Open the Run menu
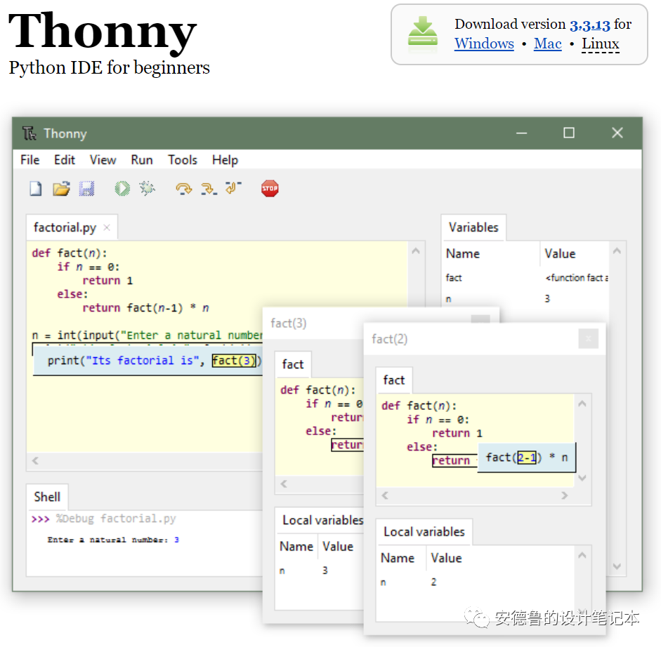This screenshot has width=661, height=647. (x=142, y=159)
